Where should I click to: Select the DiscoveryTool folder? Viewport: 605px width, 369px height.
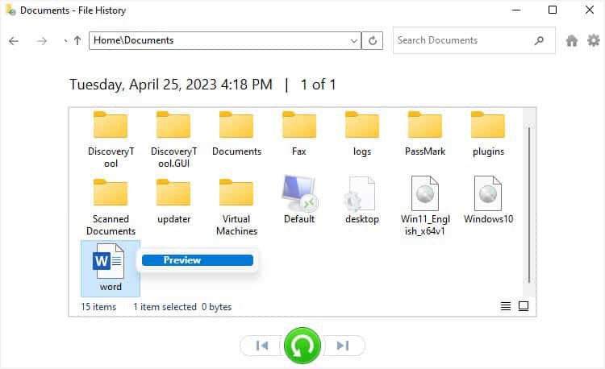pyautogui.click(x=111, y=139)
